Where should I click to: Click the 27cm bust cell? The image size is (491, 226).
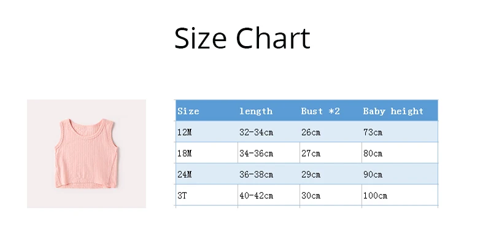point(331,153)
